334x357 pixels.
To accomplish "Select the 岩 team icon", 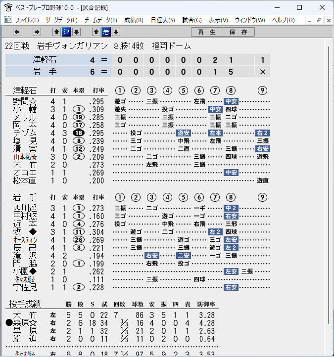I will coord(106,32).
